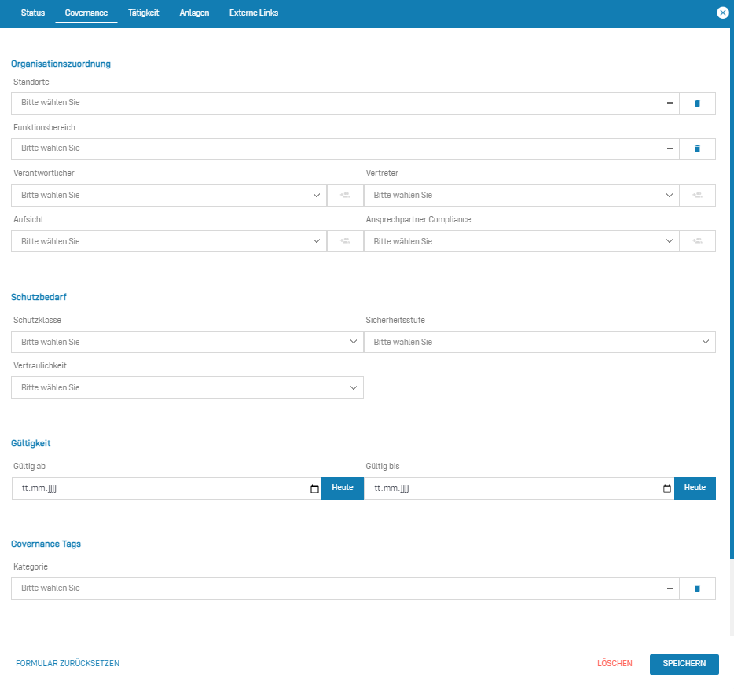
Task: Click the people icon beside Aufsicht
Action: click(x=345, y=241)
